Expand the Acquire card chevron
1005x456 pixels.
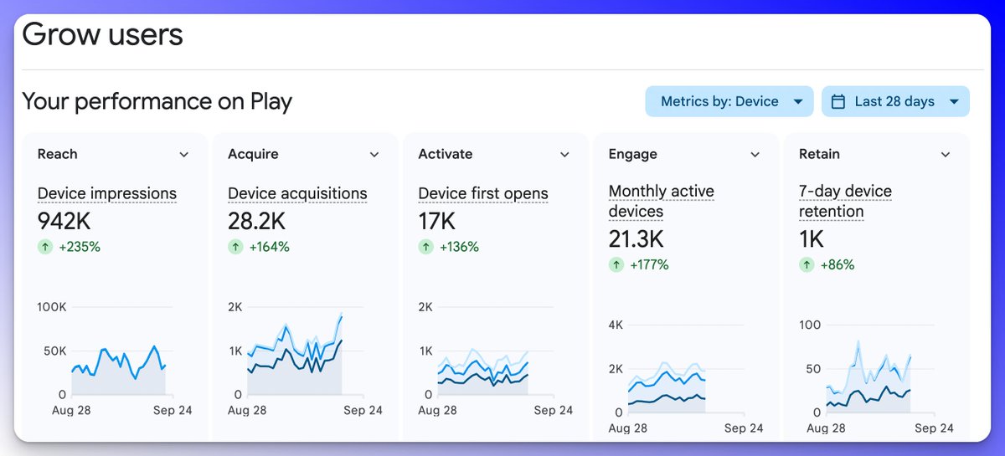(x=374, y=155)
